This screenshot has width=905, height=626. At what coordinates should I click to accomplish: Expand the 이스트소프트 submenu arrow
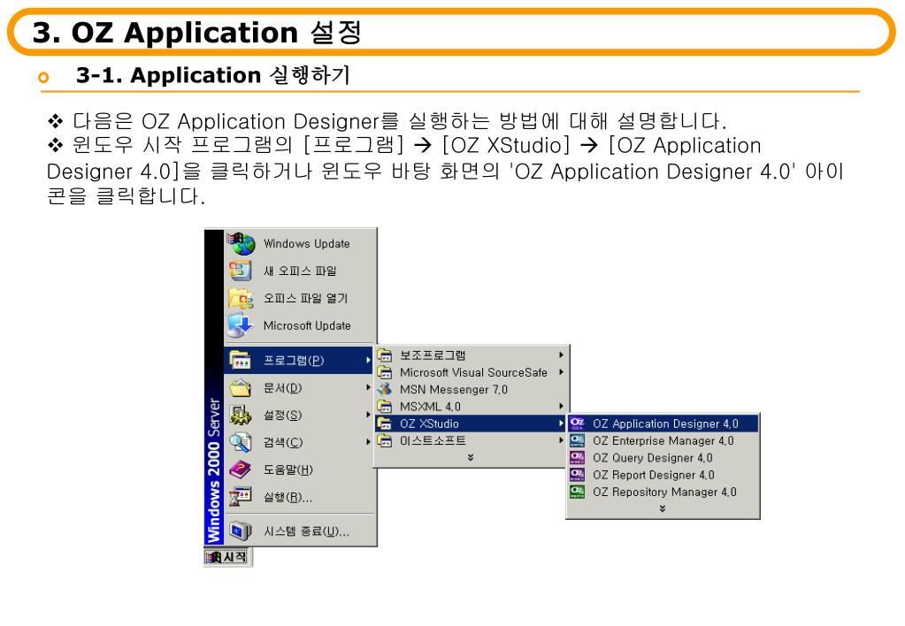pos(561,440)
